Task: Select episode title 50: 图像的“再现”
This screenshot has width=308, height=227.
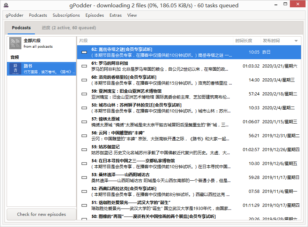Action: (153, 217)
